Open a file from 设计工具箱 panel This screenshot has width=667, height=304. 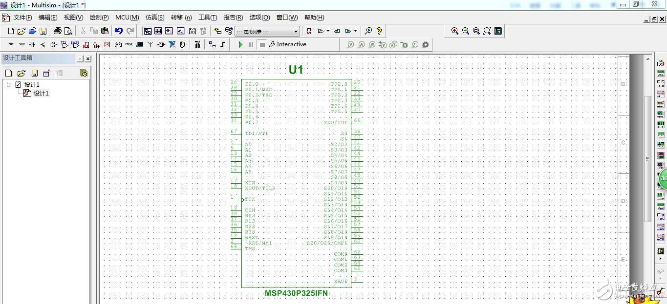click(x=21, y=73)
